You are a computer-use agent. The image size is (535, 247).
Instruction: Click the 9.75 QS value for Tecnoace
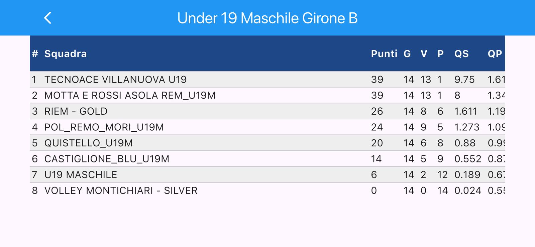pos(464,80)
